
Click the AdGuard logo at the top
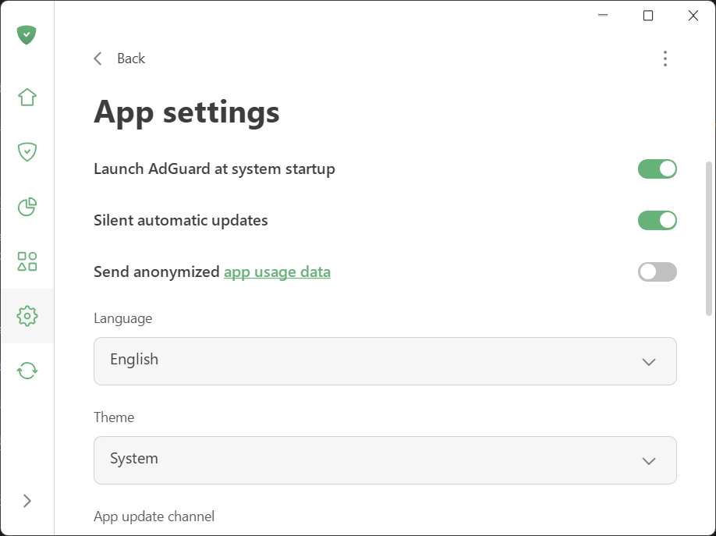coord(27,34)
